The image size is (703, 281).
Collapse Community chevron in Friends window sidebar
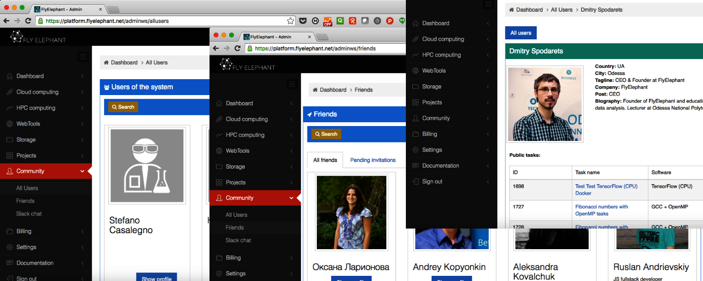[292, 198]
